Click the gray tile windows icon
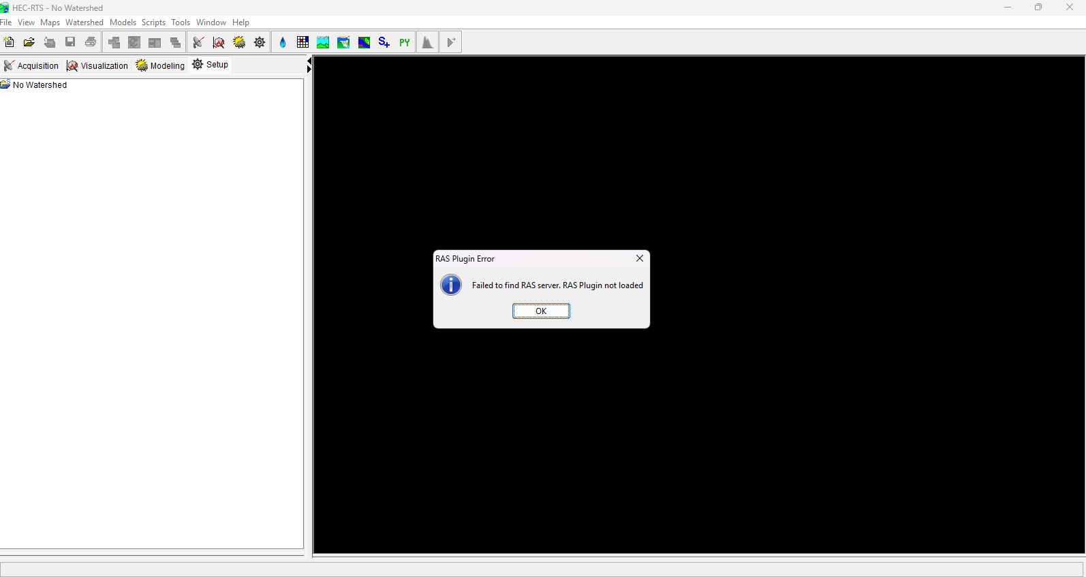1086x577 pixels. [x=155, y=42]
